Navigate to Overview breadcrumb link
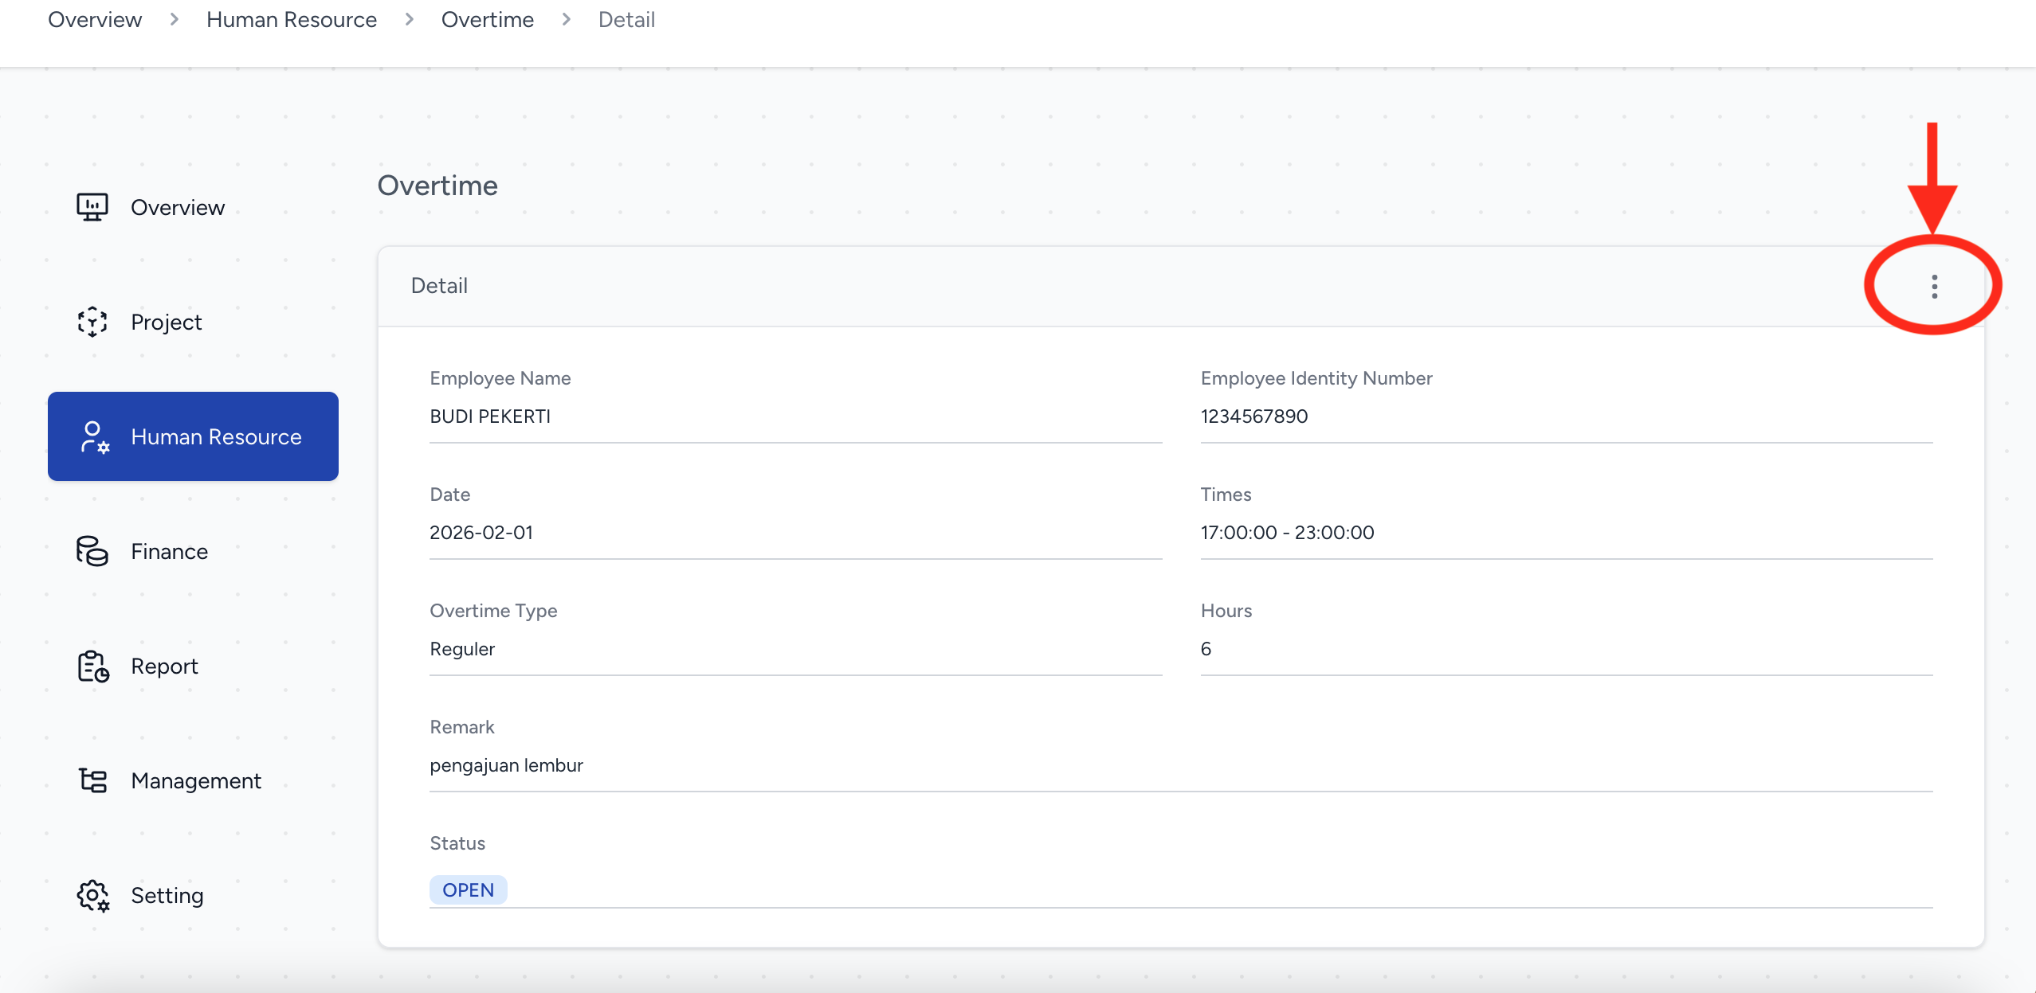2036x993 pixels. [95, 20]
